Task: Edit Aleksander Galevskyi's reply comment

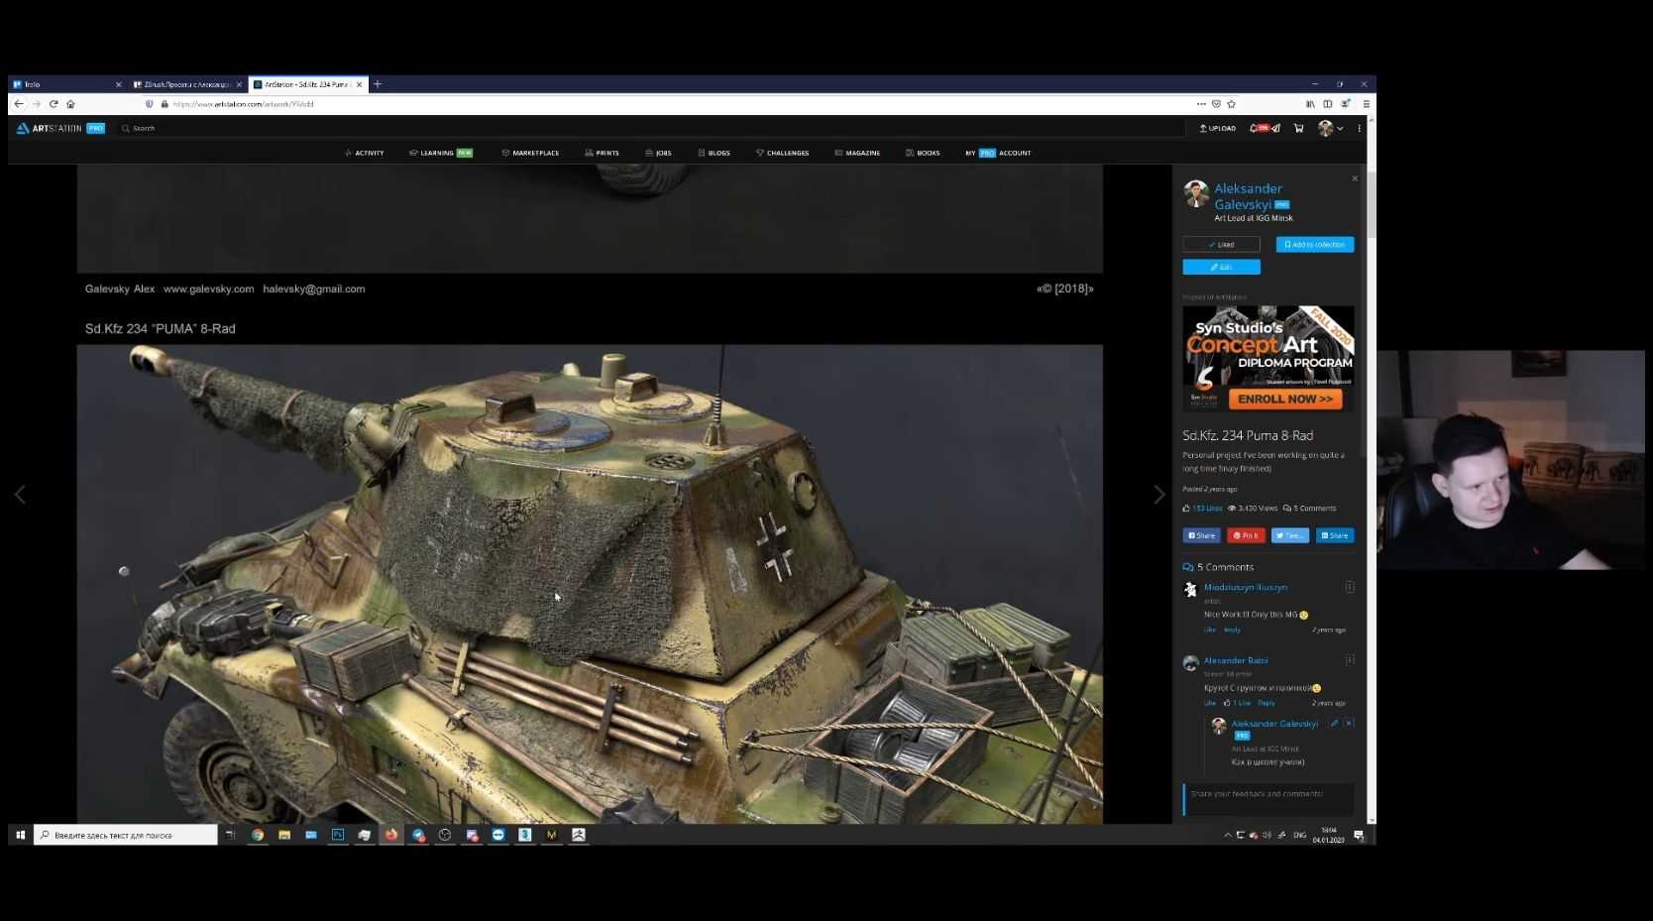Action: 1334,724
